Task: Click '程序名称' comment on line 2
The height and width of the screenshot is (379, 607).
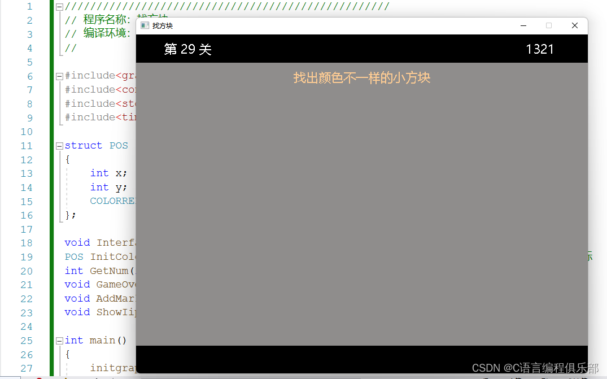Action: pyautogui.click(x=104, y=20)
